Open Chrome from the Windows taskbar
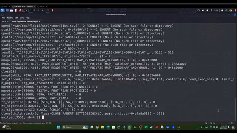Viewport: 237px width, 133px height. (97, 127)
